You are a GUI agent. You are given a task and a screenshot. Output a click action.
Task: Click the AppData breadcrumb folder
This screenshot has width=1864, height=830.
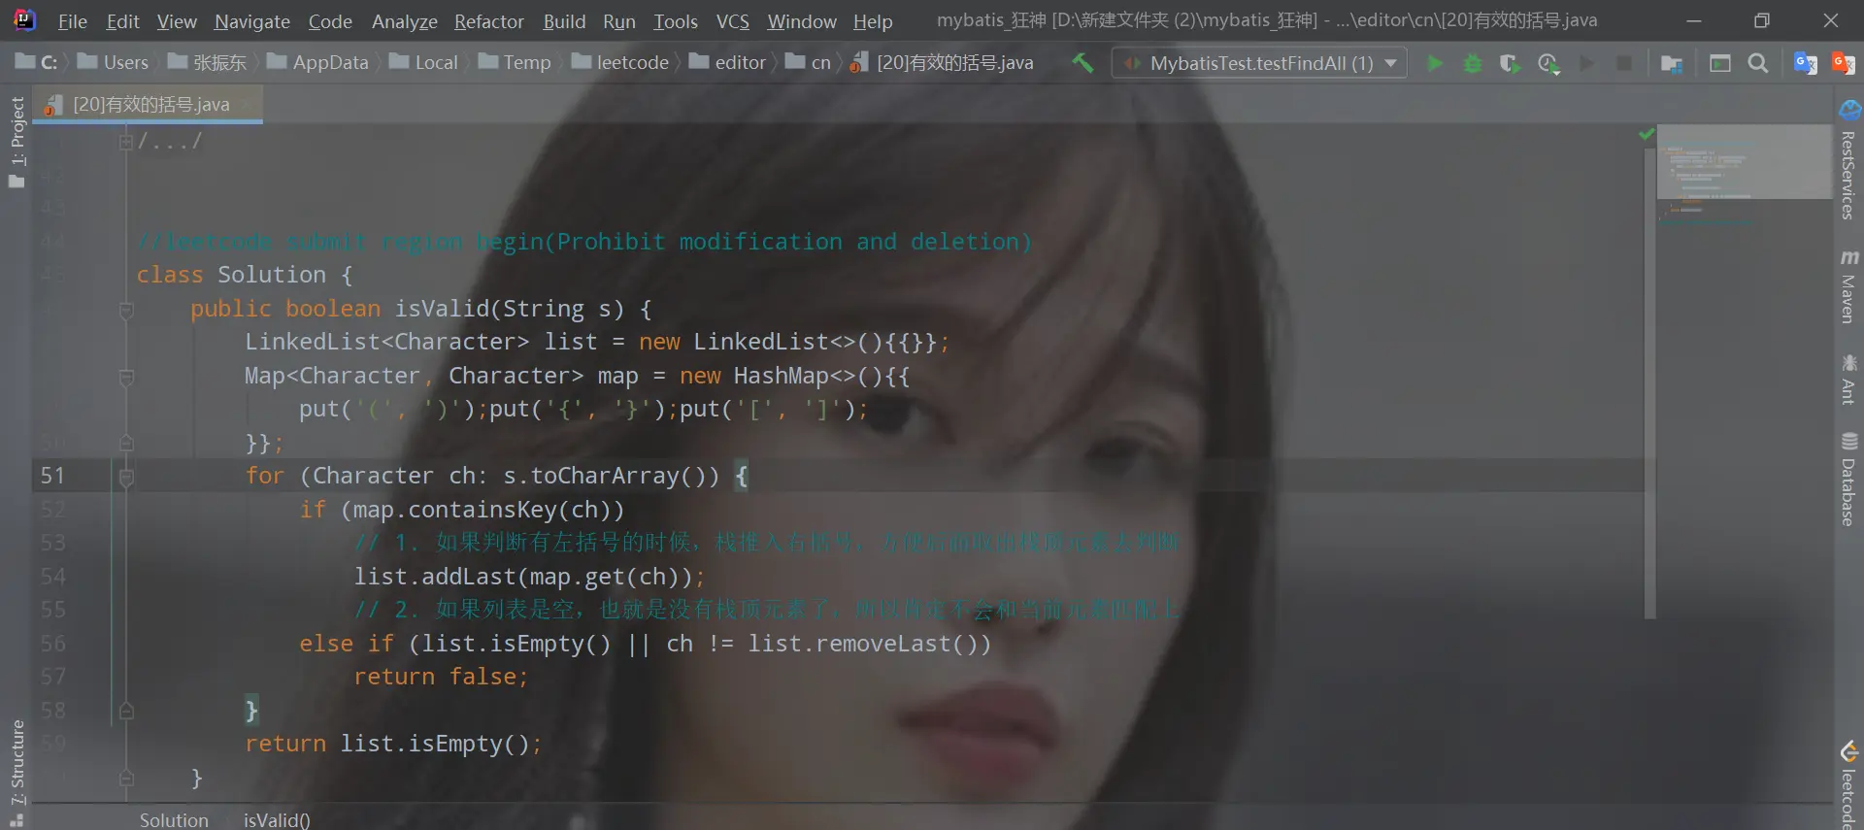point(318,63)
